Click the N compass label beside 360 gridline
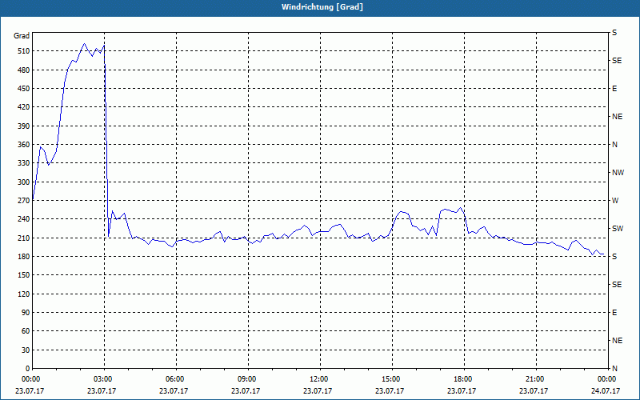This screenshot has height=400, width=640. (614, 145)
